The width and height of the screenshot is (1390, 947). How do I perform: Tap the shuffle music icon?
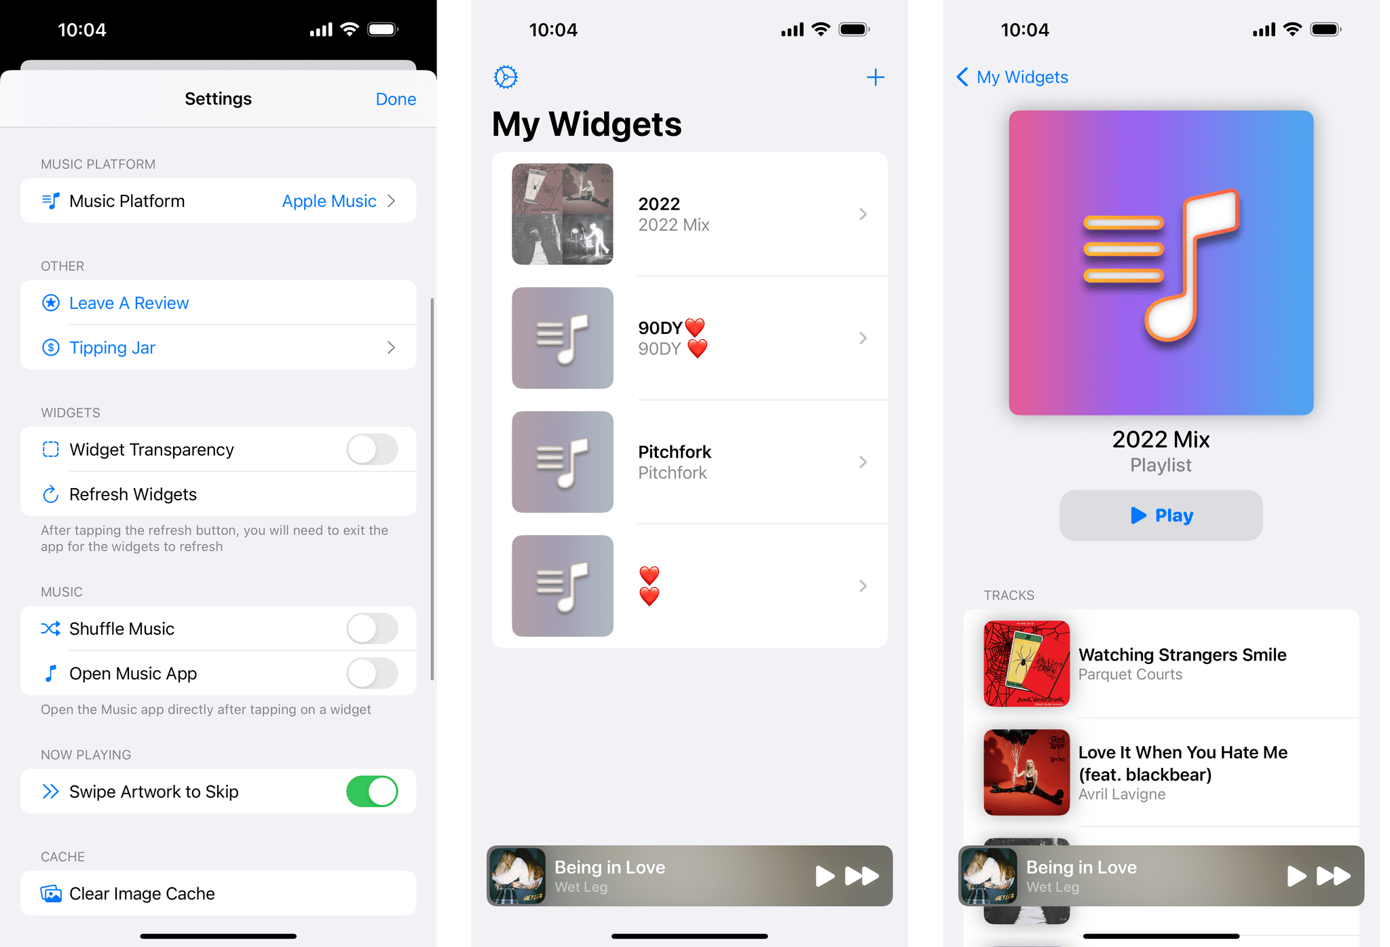49,628
